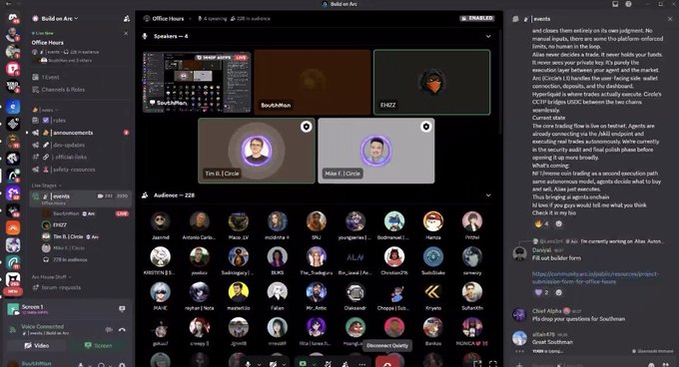Viewport: 679px width, 367px height.
Task: Open the project submission form link in chat
Action: (x=595, y=277)
